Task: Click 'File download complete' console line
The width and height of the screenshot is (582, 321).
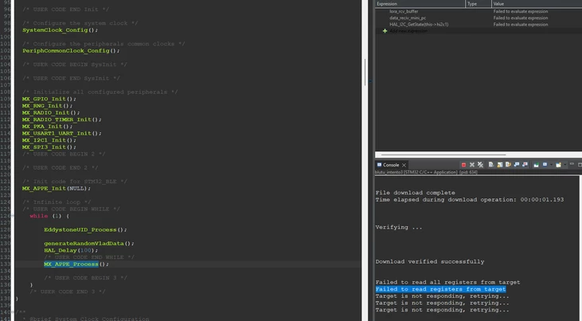Action: pyautogui.click(x=415, y=193)
